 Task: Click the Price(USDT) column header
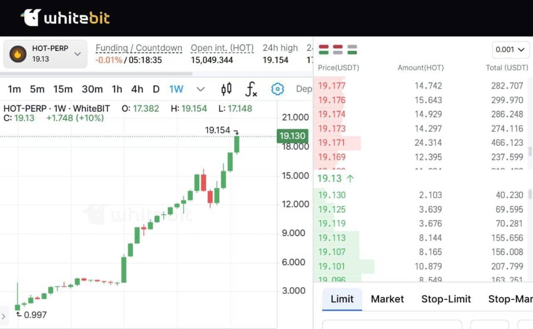(x=338, y=68)
